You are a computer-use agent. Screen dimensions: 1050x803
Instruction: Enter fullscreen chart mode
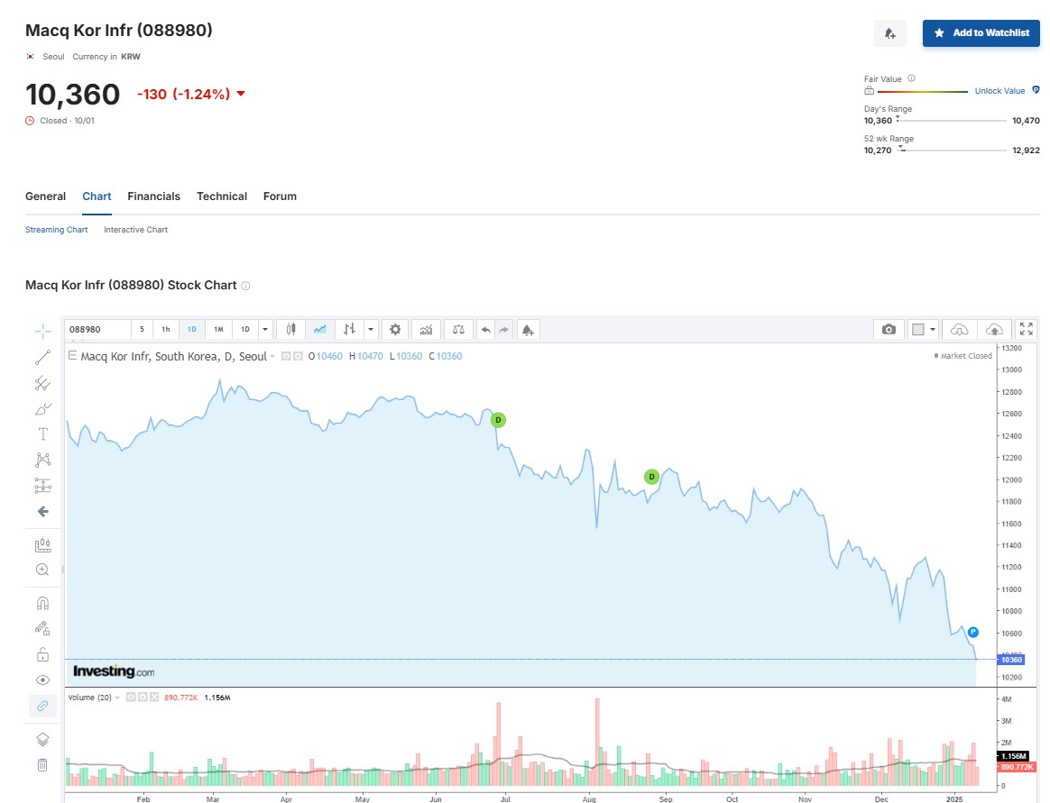pos(1026,329)
